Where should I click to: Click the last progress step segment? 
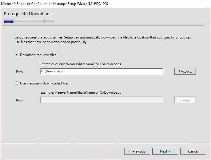click(x=49, y=21)
